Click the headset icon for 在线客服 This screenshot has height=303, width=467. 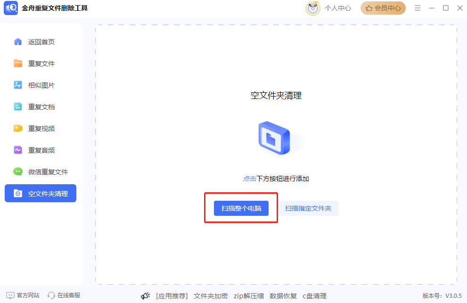click(51, 295)
